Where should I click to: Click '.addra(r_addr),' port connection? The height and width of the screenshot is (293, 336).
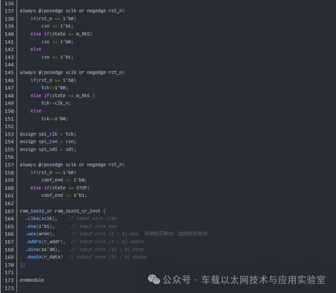tap(45, 242)
